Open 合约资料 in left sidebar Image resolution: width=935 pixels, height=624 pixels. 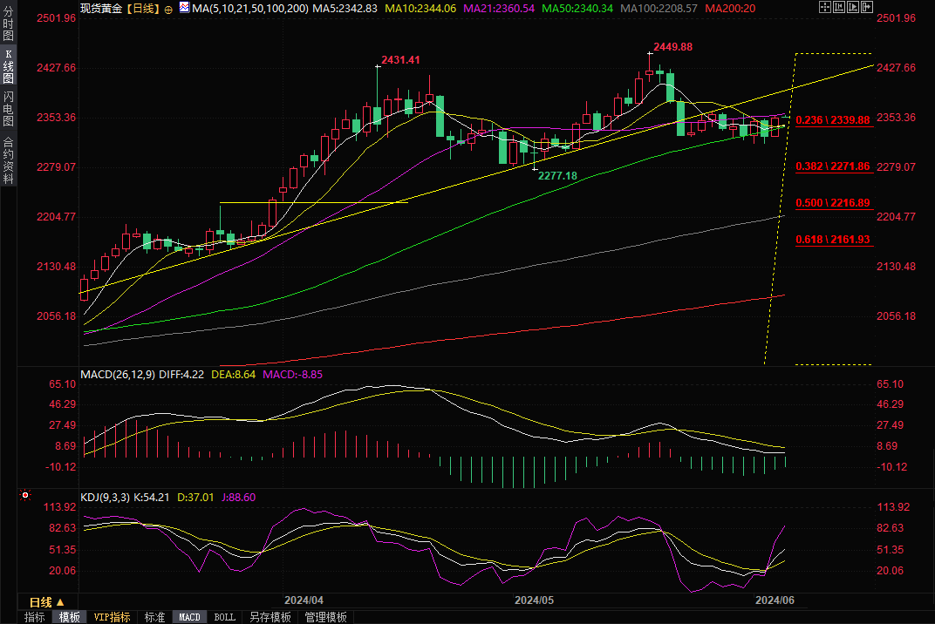[x=9, y=159]
